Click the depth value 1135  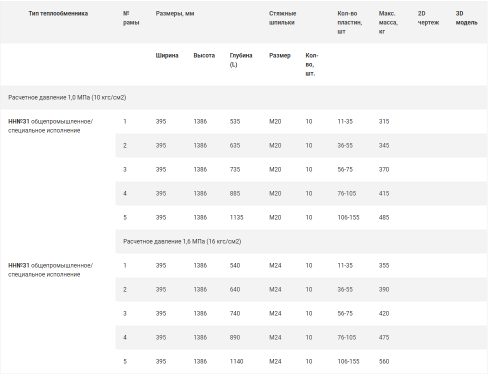[236, 217]
